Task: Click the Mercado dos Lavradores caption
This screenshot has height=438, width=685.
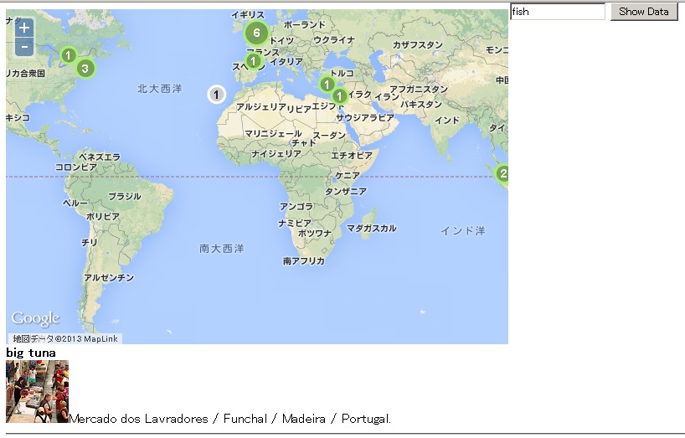Action: [x=229, y=419]
